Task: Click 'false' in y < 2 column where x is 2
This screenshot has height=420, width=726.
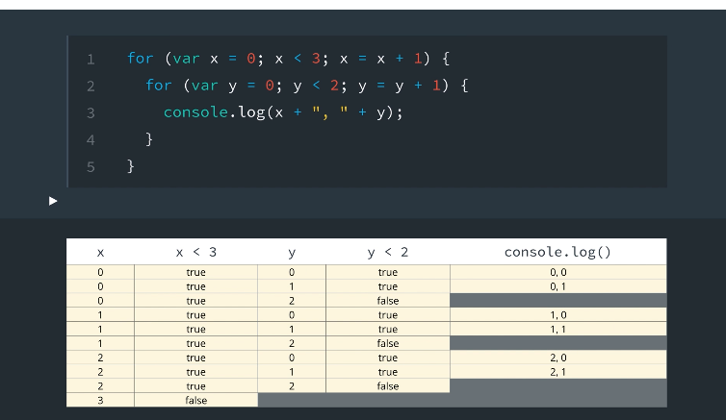Action: [x=388, y=386]
